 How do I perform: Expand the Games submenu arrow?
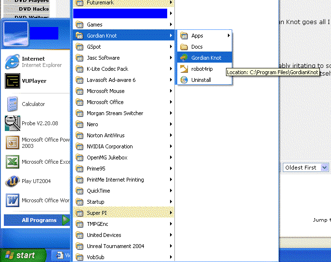tap(171, 25)
